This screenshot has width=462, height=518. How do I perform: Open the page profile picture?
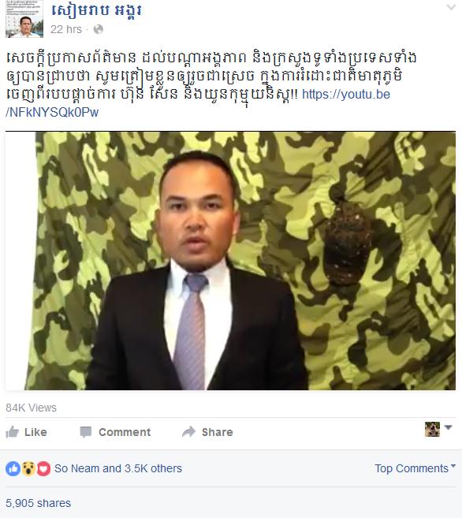point(24,19)
